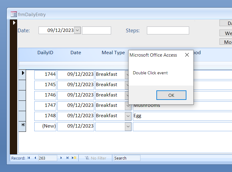The height and width of the screenshot is (172, 232).
Task: Click the record number box showing 263
Action: (47, 158)
